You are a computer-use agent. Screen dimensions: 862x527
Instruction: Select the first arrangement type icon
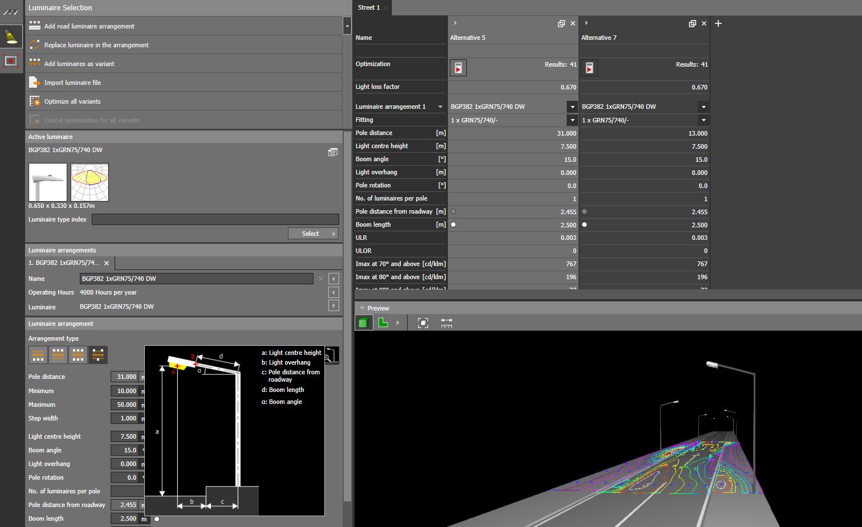[x=38, y=355]
